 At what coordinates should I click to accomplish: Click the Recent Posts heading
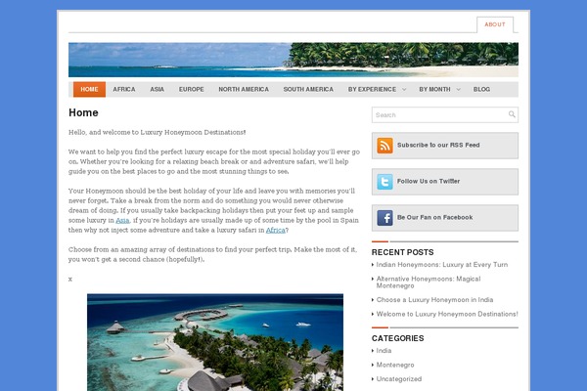click(x=402, y=252)
